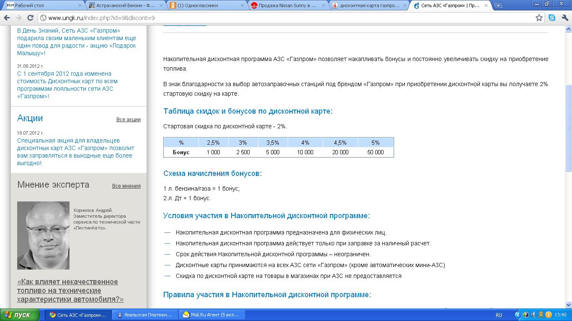Open news about Дисконтных карт стоимость change
Image resolution: width=572 pixels, height=321 pixels.
pyautogui.click(x=67, y=85)
